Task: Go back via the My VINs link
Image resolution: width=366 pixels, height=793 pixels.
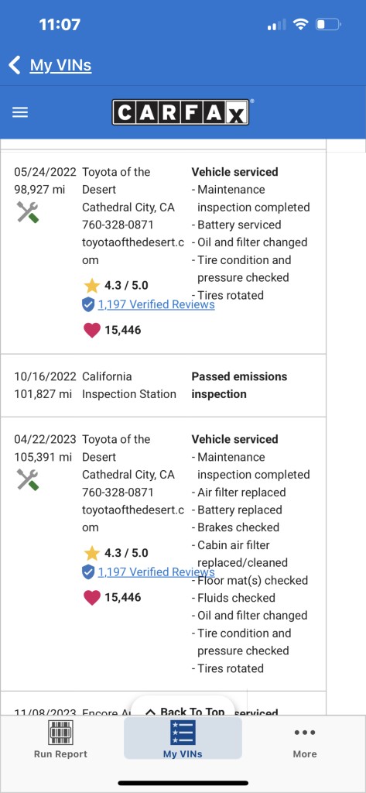Action: tap(60, 65)
